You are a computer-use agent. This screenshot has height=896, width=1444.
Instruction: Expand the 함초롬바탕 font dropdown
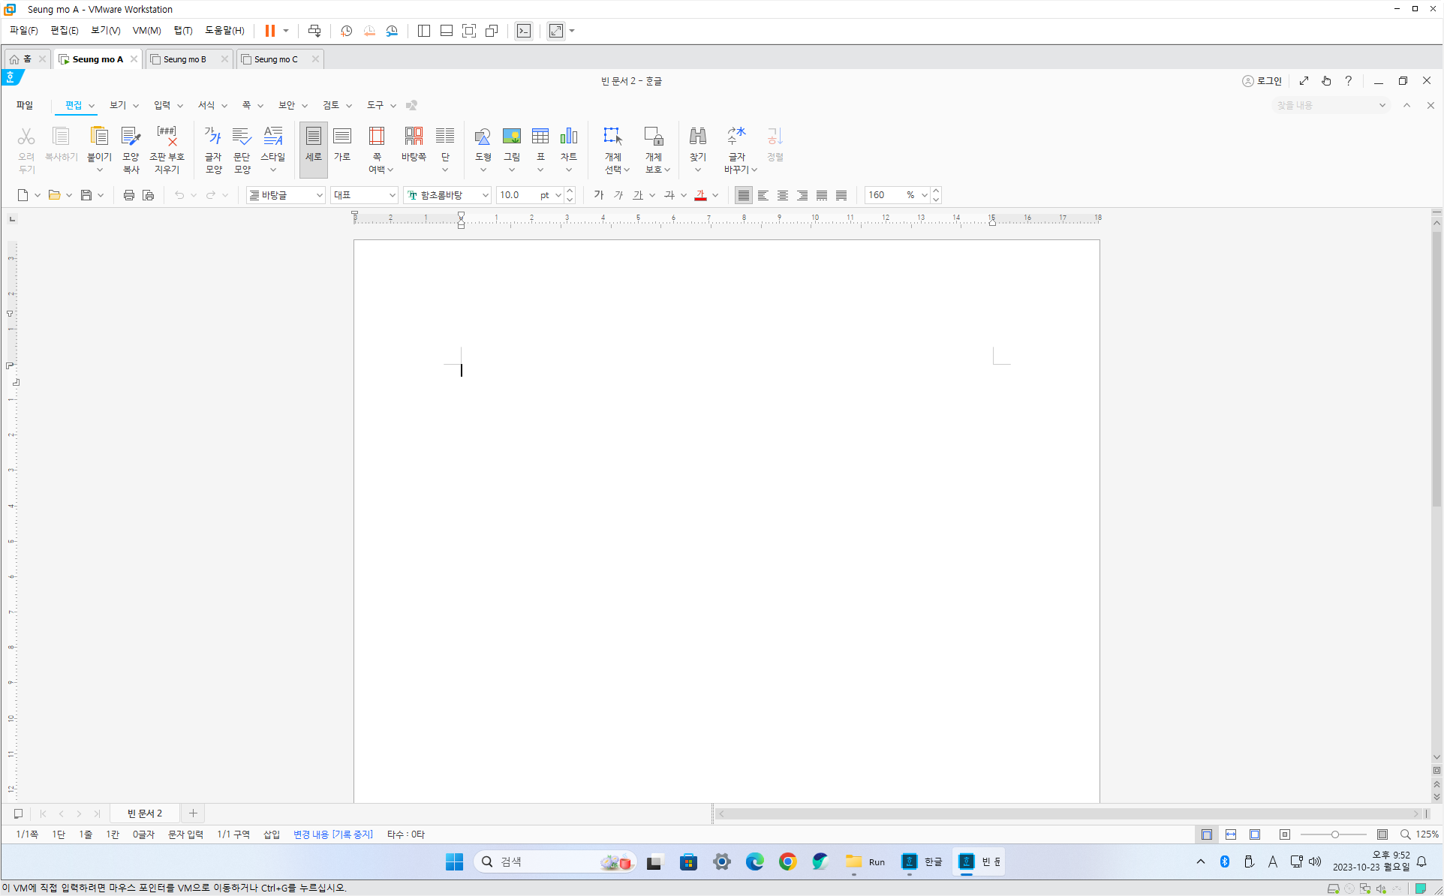click(x=485, y=195)
